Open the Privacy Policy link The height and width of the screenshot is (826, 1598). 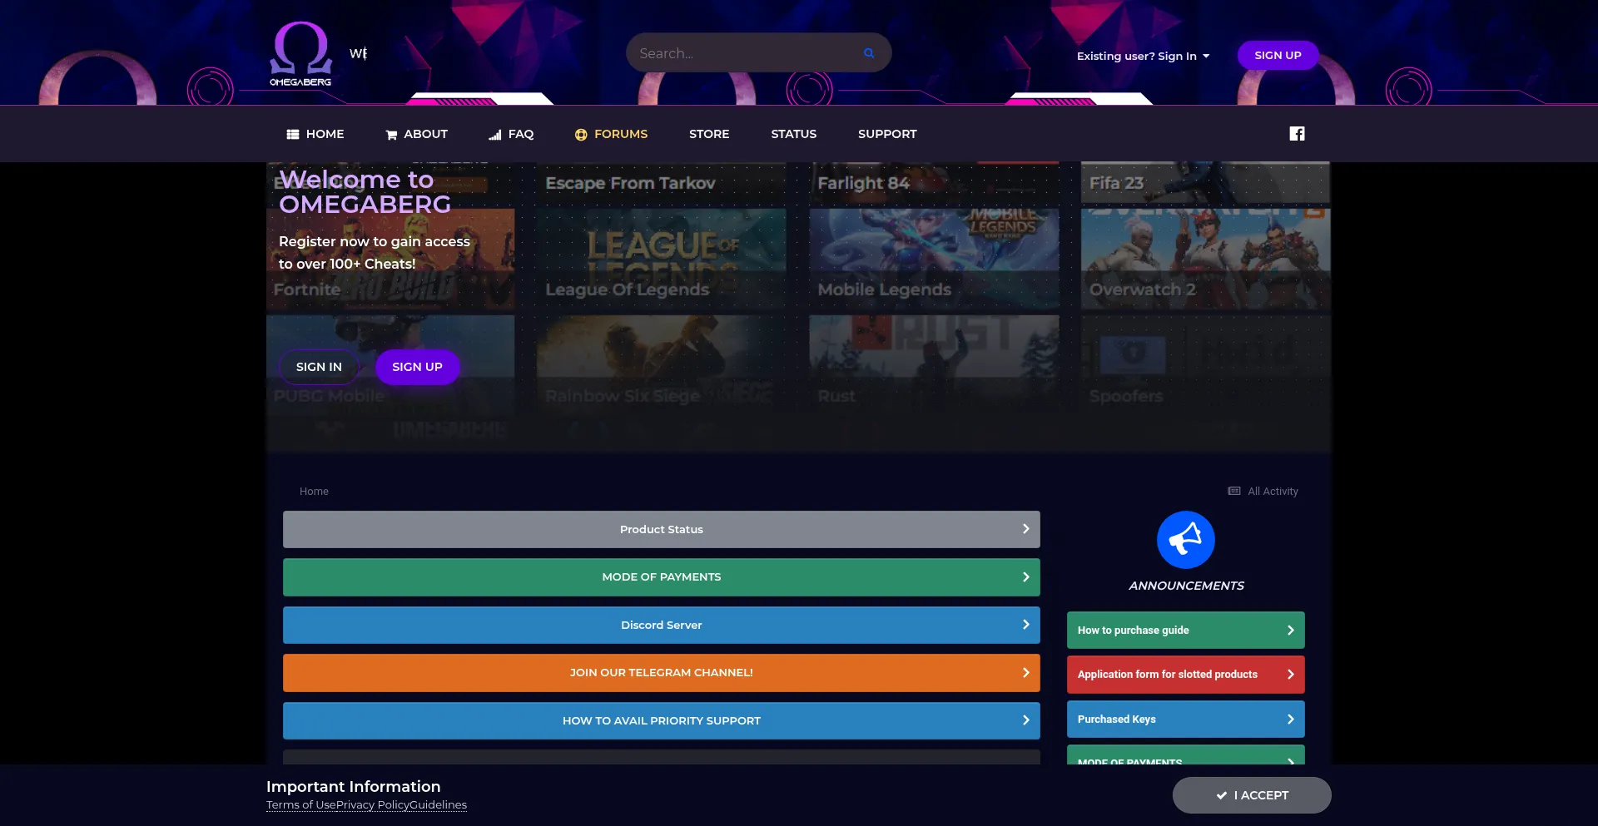[373, 805]
